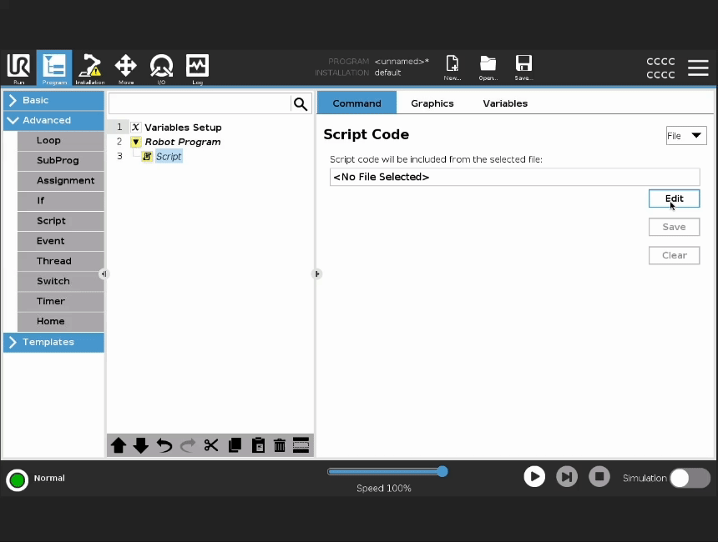
Task: Move node up with up arrow
Action: (x=119, y=445)
